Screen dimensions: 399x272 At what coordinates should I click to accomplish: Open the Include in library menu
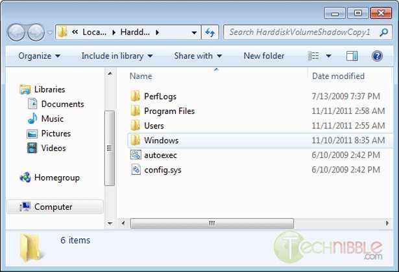117,56
